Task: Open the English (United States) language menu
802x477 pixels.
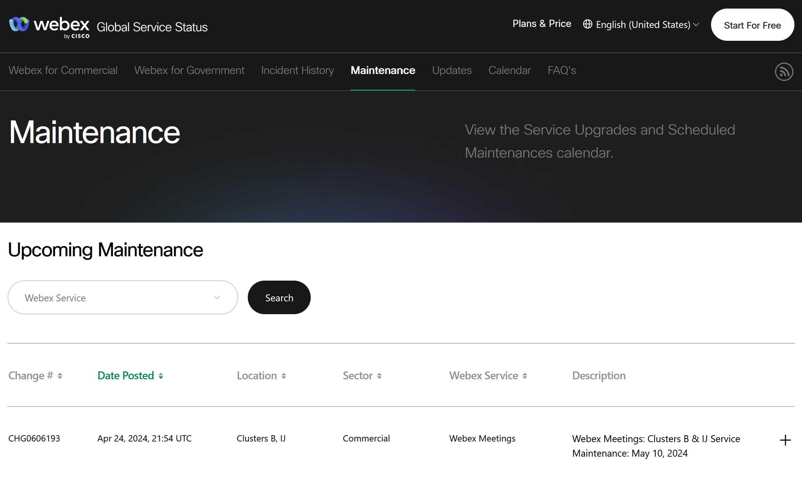Action: click(643, 24)
